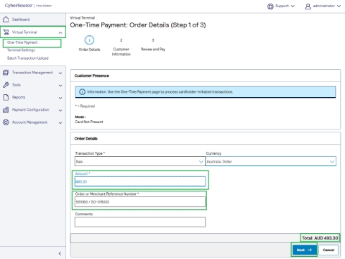Click the information icon in blue banner

(82, 92)
